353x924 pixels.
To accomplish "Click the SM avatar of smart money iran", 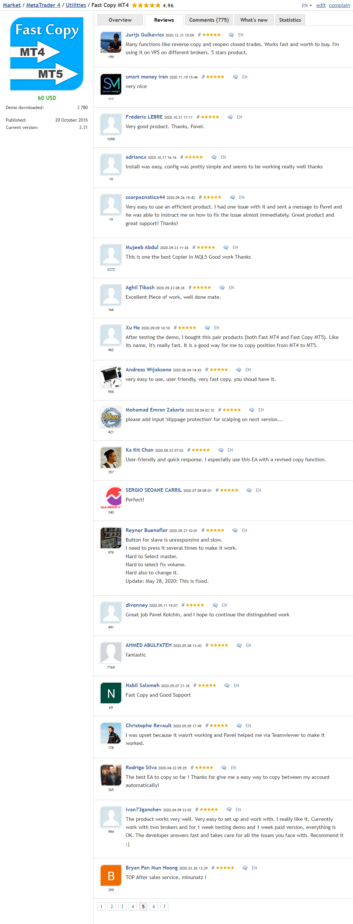I will (111, 84).
